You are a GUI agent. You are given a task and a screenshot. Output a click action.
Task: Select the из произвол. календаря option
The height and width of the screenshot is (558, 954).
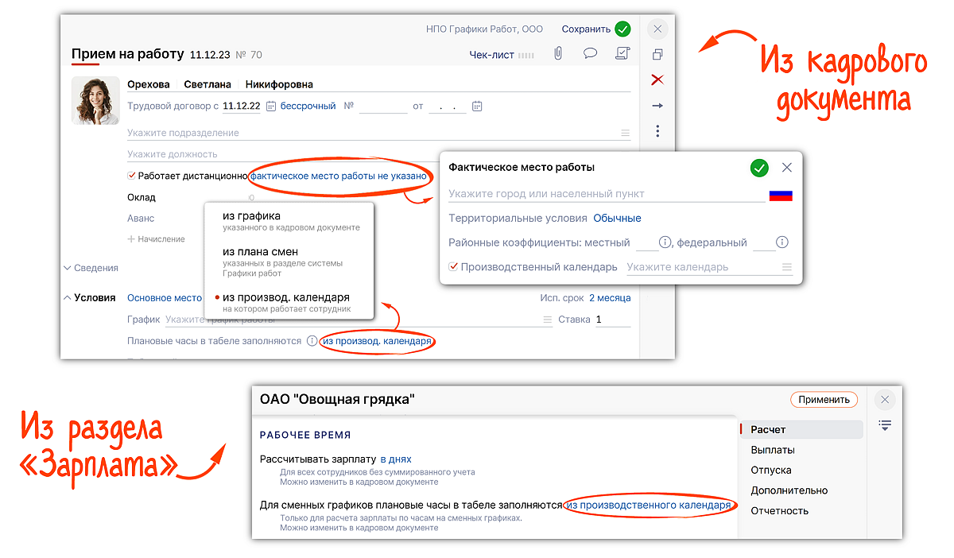click(286, 297)
